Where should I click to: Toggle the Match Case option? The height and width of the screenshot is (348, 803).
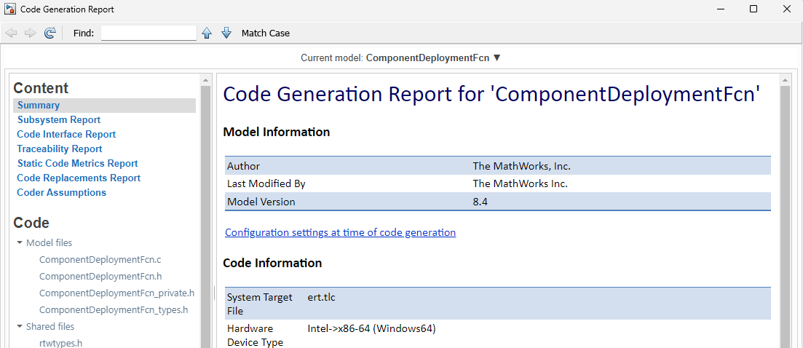coord(265,33)
